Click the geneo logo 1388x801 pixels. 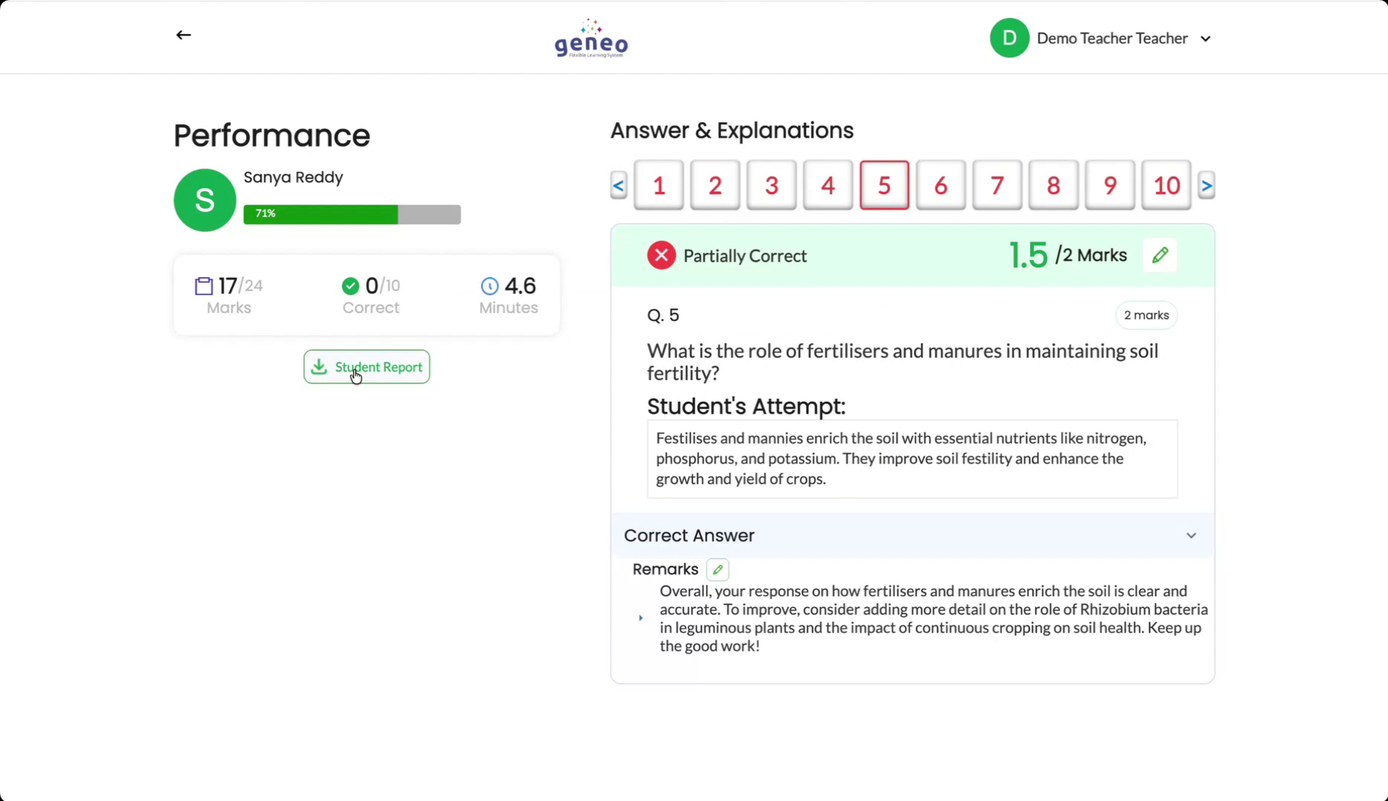[x=590, y=37]
